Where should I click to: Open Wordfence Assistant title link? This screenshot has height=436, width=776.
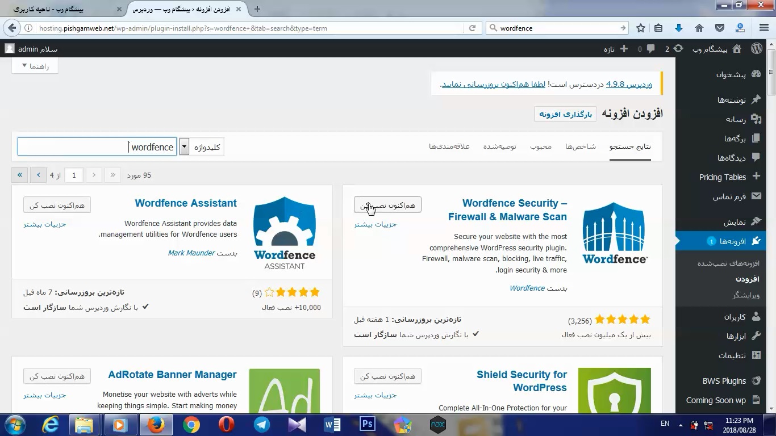pos(186,203)
